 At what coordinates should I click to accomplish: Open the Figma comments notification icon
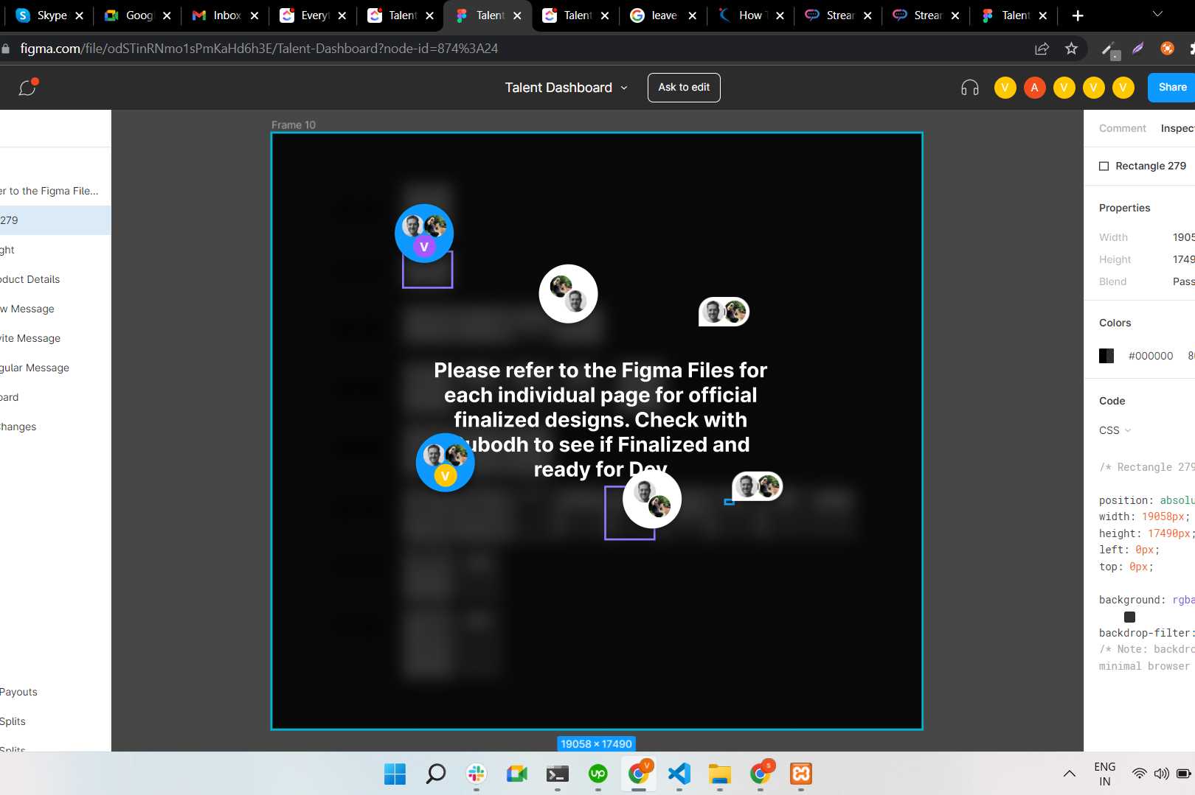(x=27, y=88)
